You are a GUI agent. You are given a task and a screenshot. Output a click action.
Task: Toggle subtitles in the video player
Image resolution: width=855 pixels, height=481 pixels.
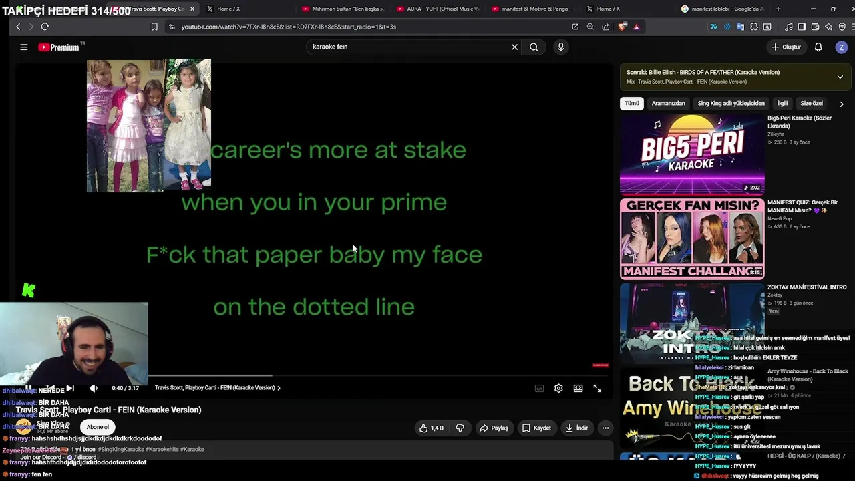pyautogui.click(x=539, y=388)
